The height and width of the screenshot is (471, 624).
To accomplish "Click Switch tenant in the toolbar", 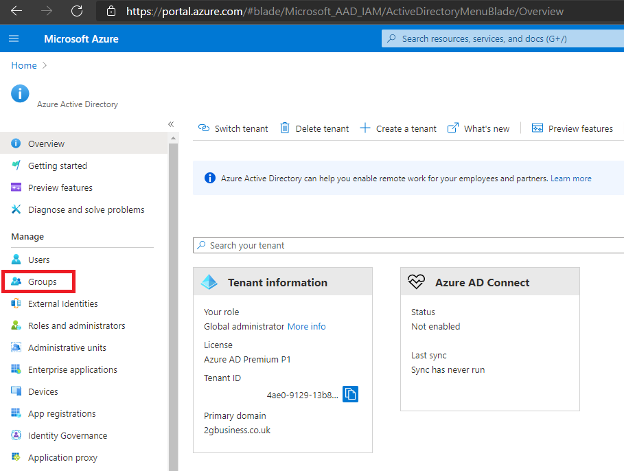I will (x=233, y=128).
